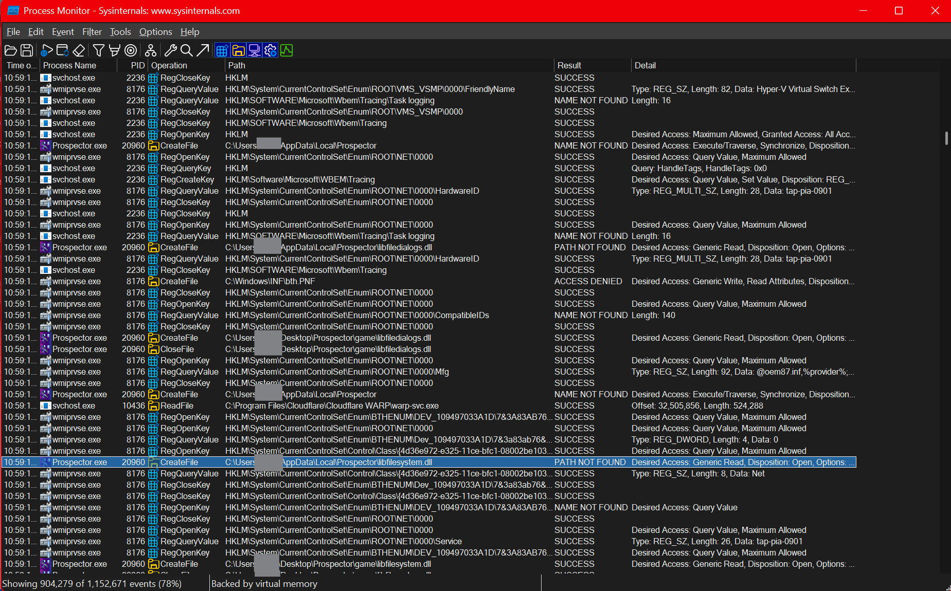Maximize the Process Monitor window

(x=899, y=11)
